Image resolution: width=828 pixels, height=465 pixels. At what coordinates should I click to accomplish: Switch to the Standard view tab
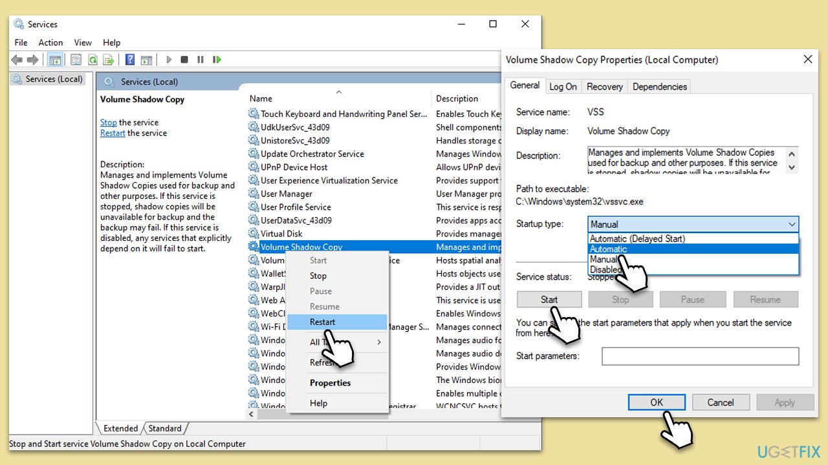(x=165, y=428)
